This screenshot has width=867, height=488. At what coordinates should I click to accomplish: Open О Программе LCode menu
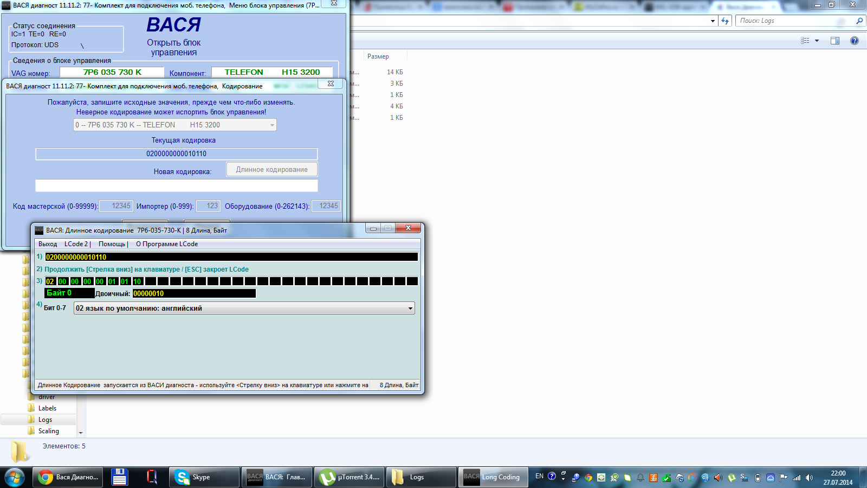pyautogui.click(x=167, y=244)
